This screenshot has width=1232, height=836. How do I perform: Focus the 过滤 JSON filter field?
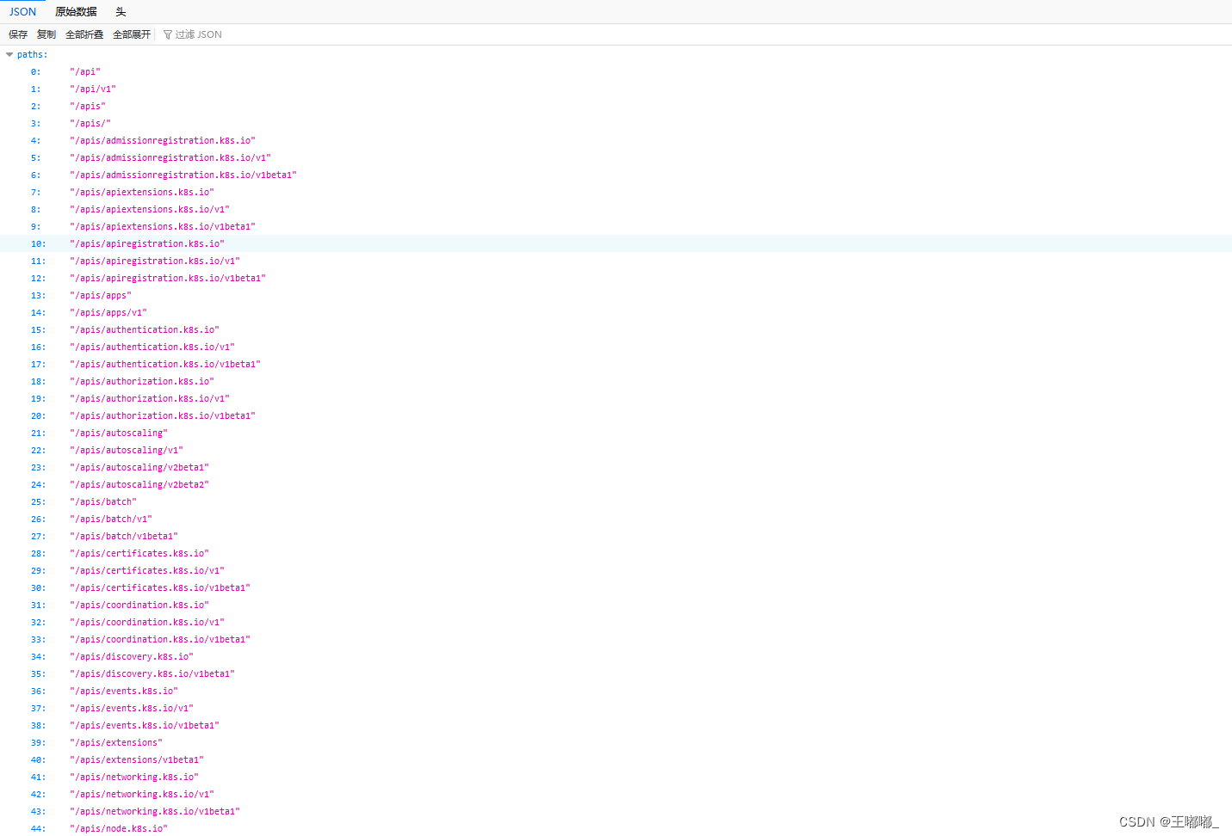199,34
